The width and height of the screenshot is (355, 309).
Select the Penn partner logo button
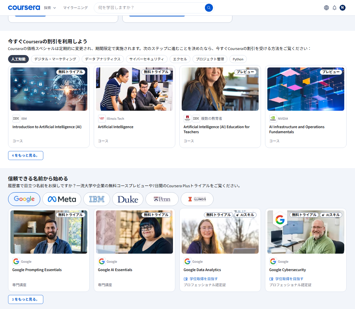click(x=162, y=199)
